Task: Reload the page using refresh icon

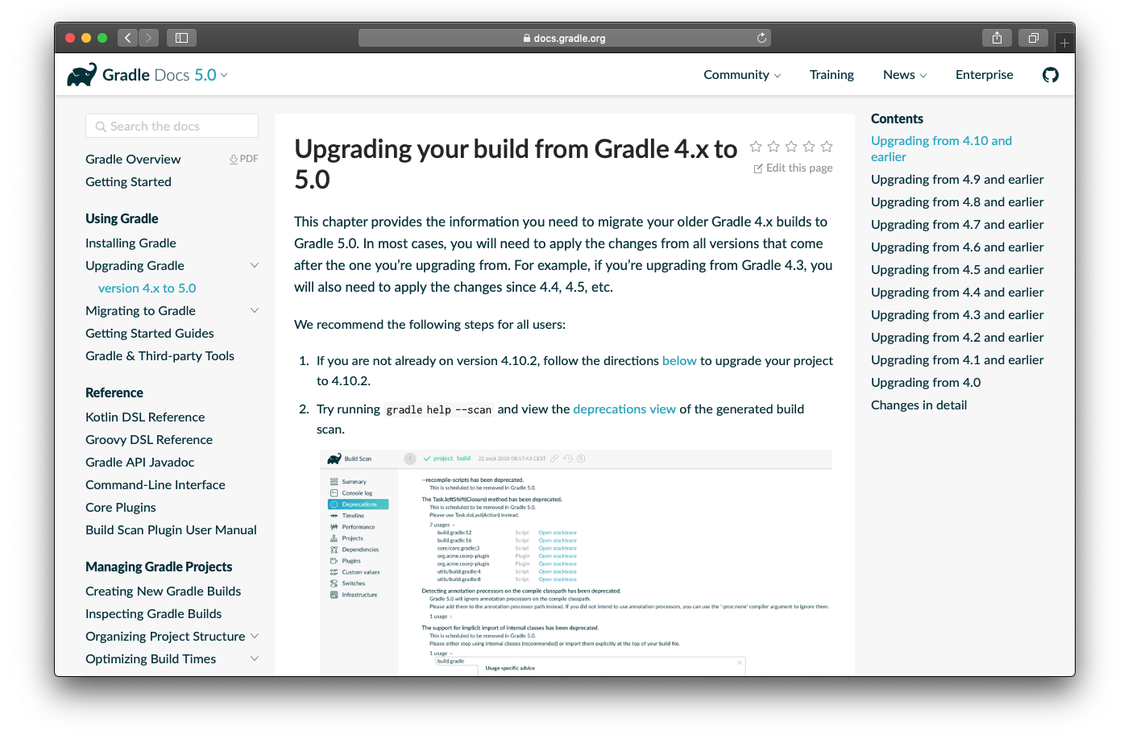Action: coord(761,38)
